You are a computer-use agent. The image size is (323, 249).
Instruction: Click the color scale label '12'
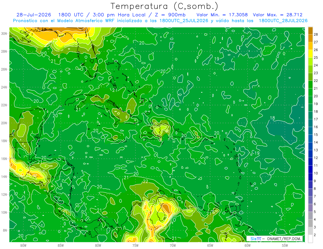click(x=316, y=158)
